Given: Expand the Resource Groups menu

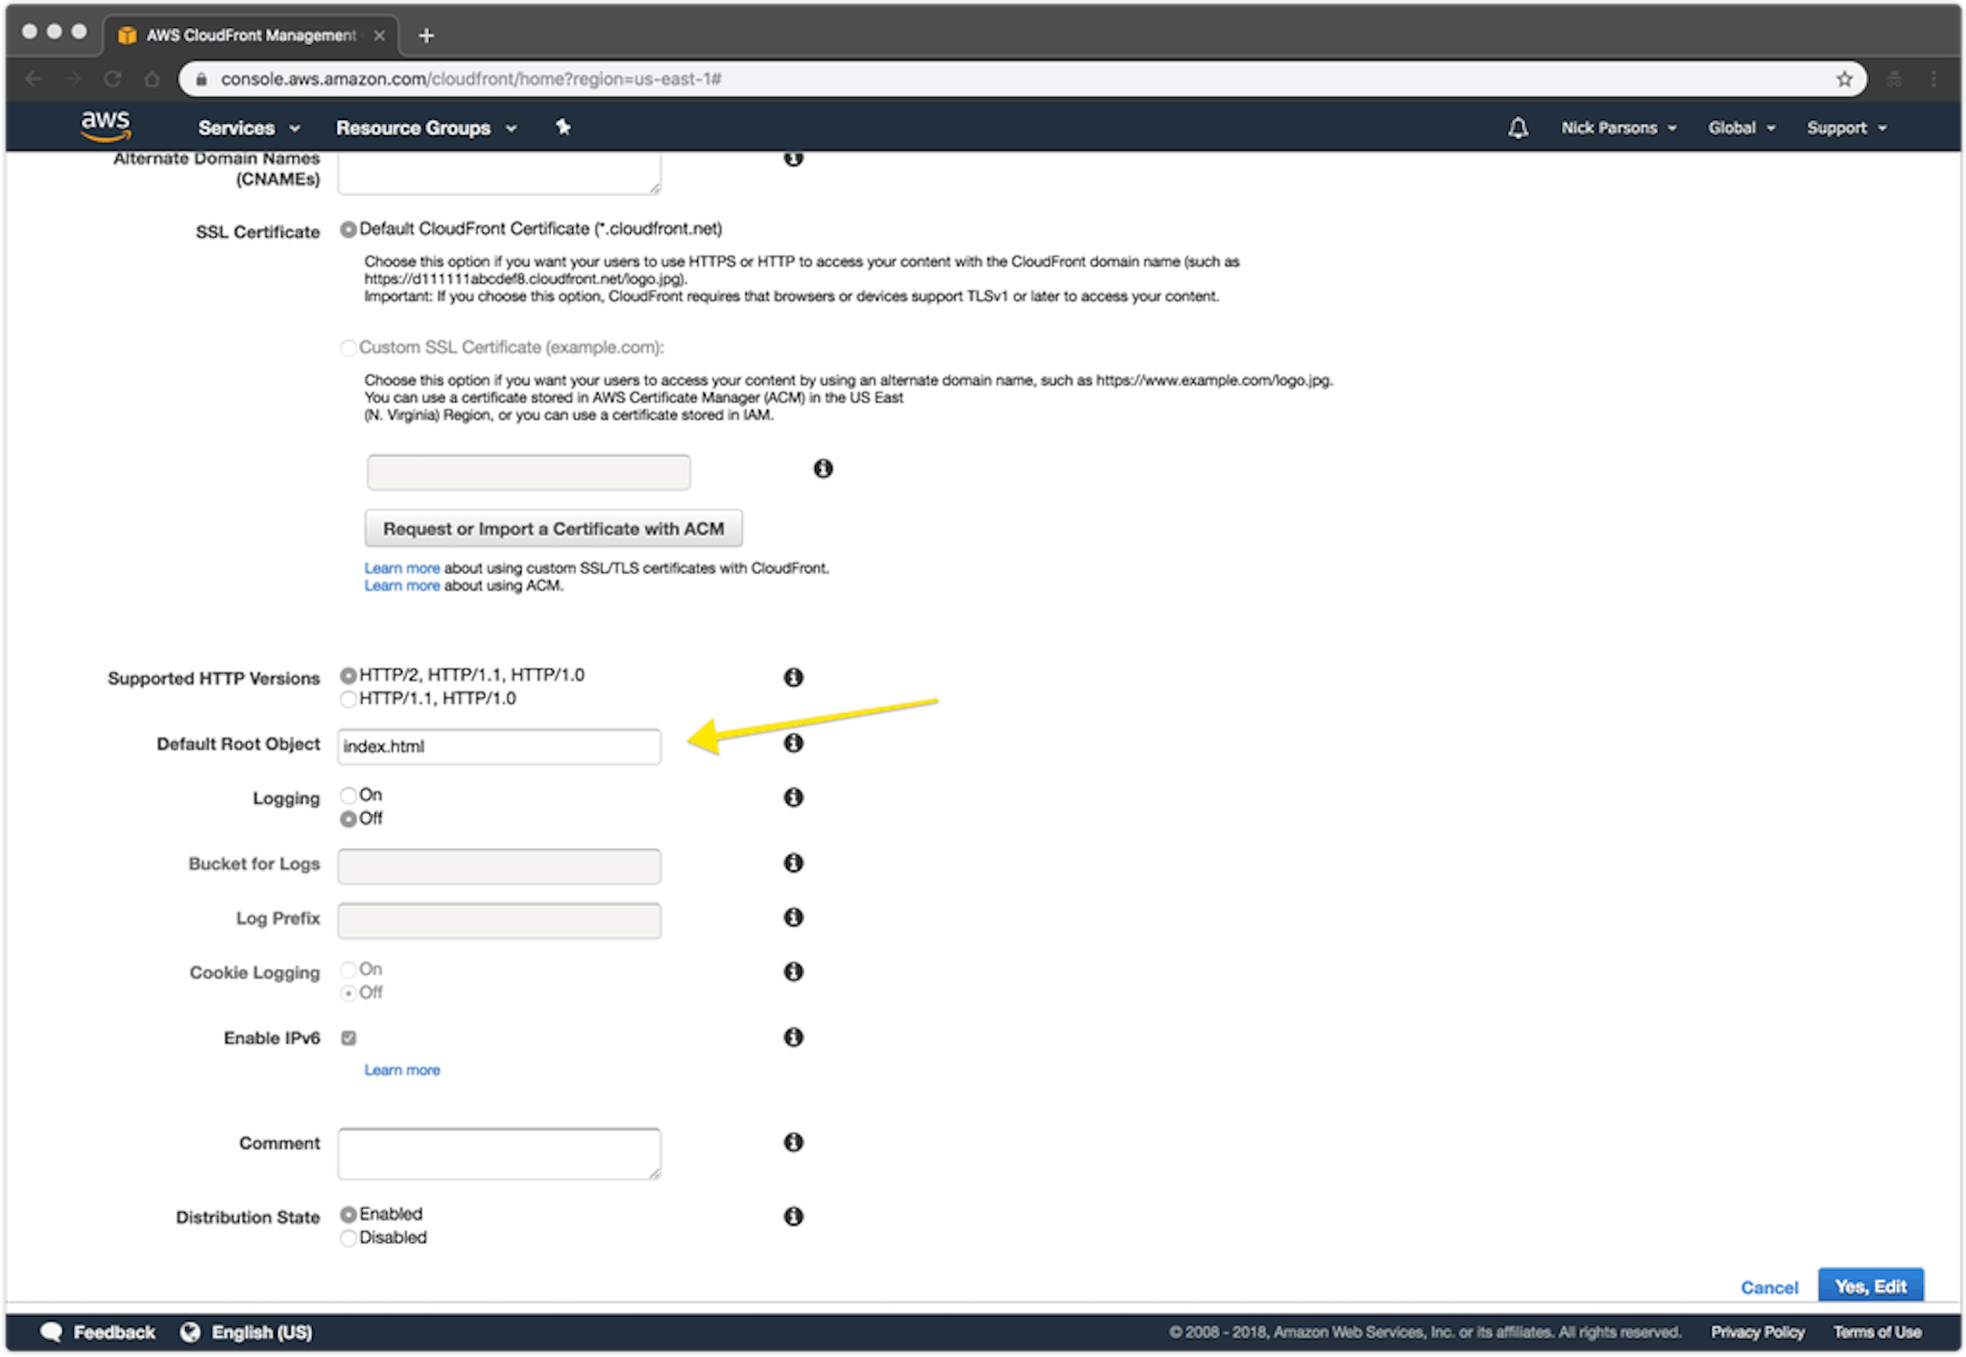Looking at the screenshot, I should 426,128.
